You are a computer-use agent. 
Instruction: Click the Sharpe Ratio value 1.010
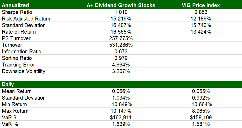click(121, 12)
